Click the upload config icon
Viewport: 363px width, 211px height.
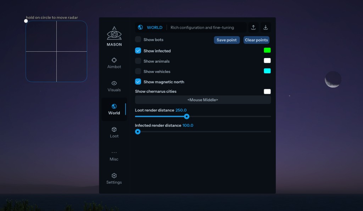[x=253, y=28]
